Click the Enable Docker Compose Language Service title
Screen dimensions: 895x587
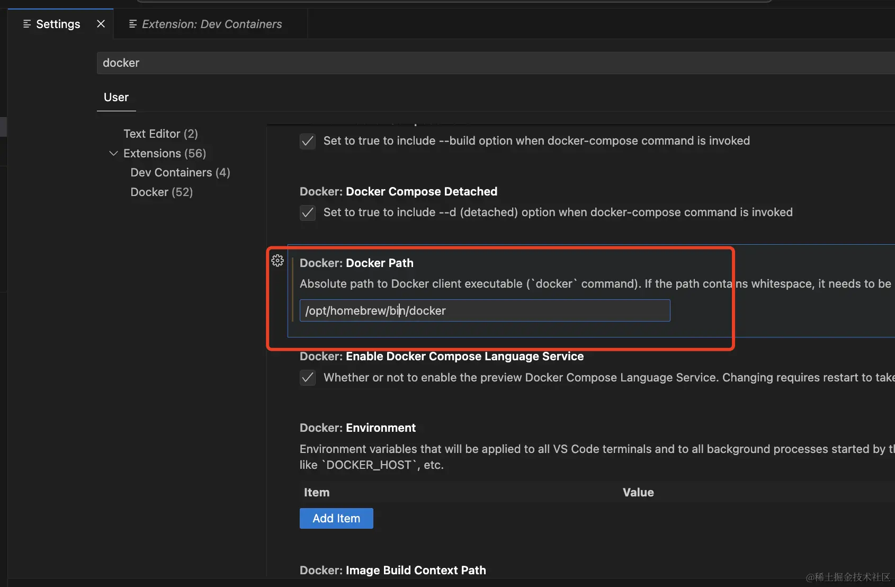tap(441, 356)
